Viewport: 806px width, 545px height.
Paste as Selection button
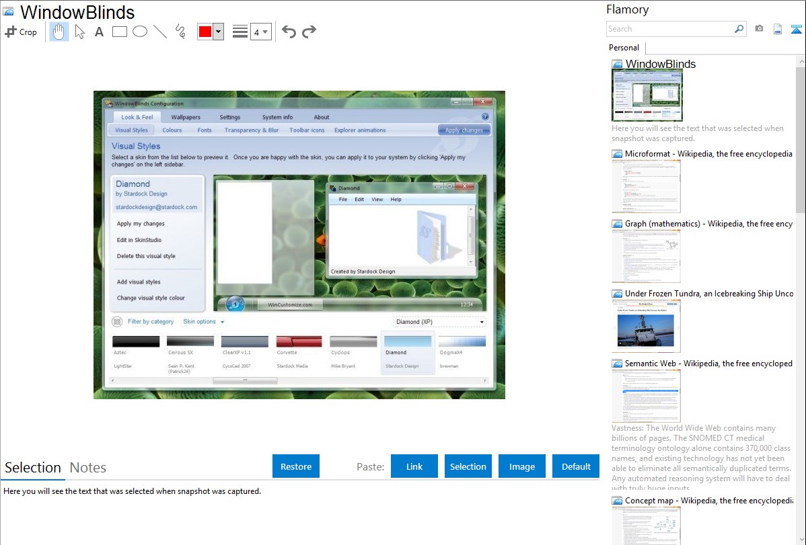468,466
